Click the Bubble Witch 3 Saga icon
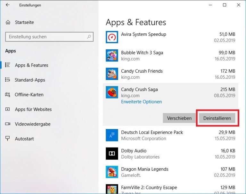Screen dimensions: 246x194 112,55
